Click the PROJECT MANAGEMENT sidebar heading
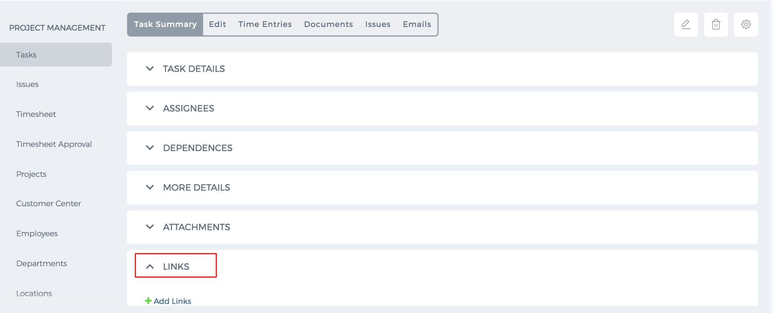The width and height of the screenshot is (773, 313). (x=57, y=28)
